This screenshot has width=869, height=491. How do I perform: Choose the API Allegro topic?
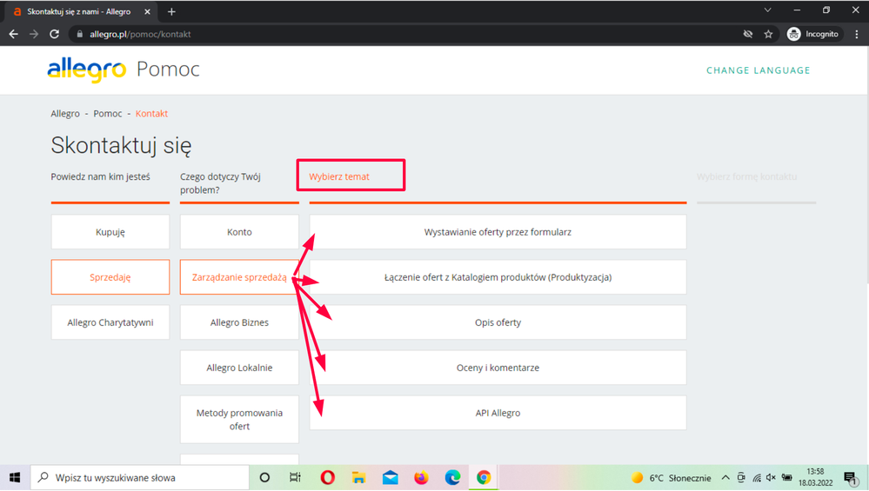(498, 413)
